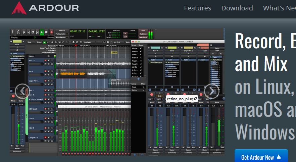Open the Beats dropdown in editor toolbar
The width and height of the screenshot is (296, 162).
pyautogui.click(x=128, y=42)
